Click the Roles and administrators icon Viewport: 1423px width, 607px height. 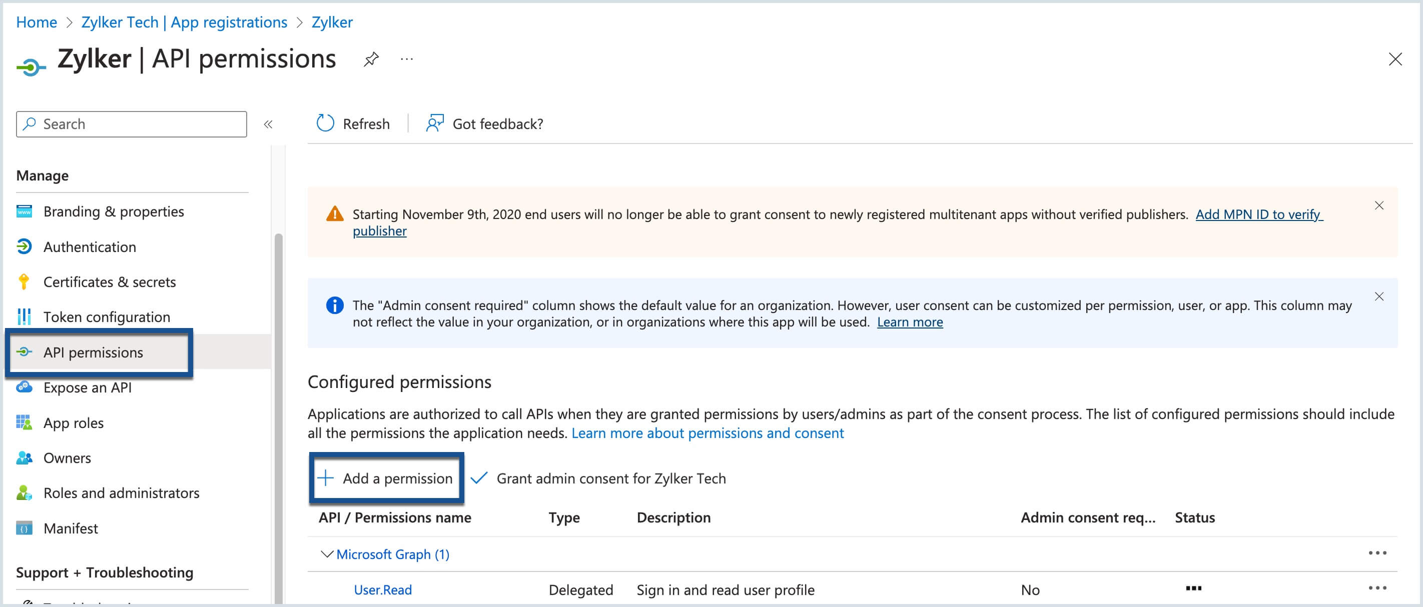24,492
